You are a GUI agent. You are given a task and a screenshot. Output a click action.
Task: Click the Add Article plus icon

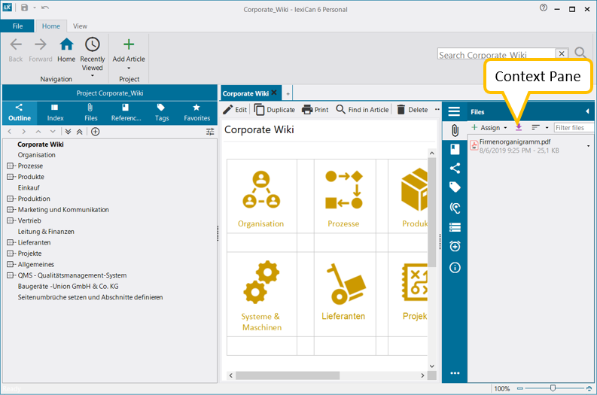[129, 45]
